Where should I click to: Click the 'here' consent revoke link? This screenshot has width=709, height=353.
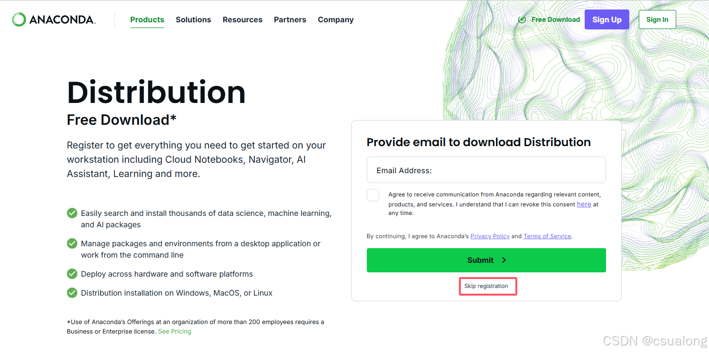pos(584,204)
